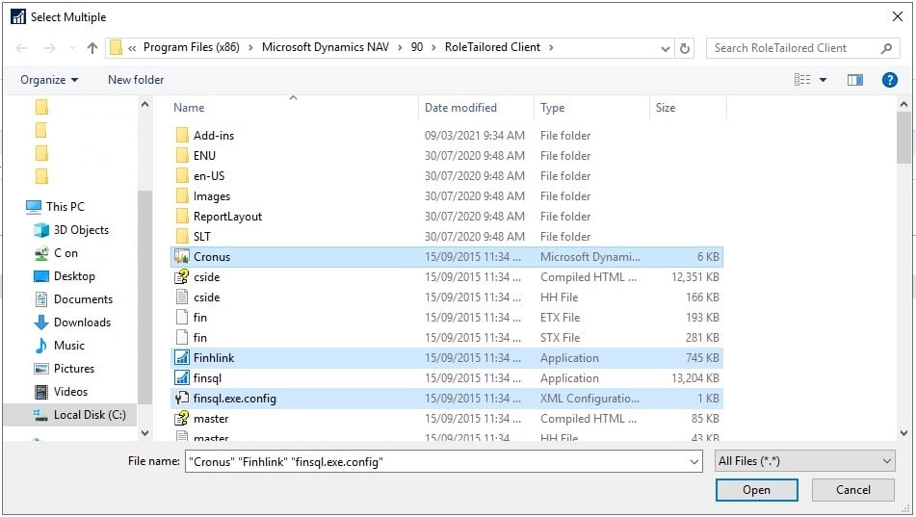Click the file list scrollbar thumb

[x=903, y=138]
